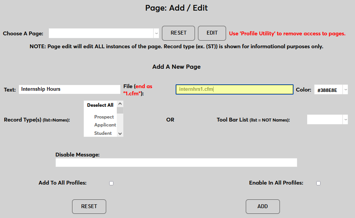
Task: Click the record type list scroll down arrow
Action: coord(120,133)
